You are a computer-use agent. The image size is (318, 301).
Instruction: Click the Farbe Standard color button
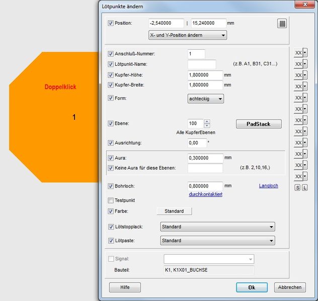click(x=174, y=211)
